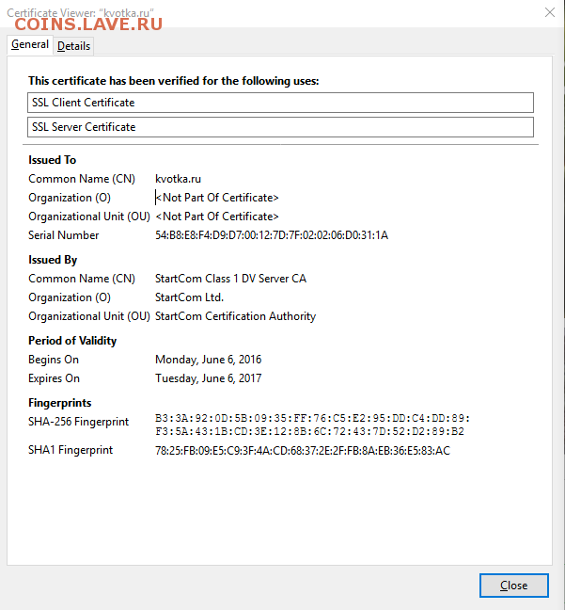Close the Certificate Viewer window with X
The height and width of the screenshot is (610, 565).
point(550,12)
